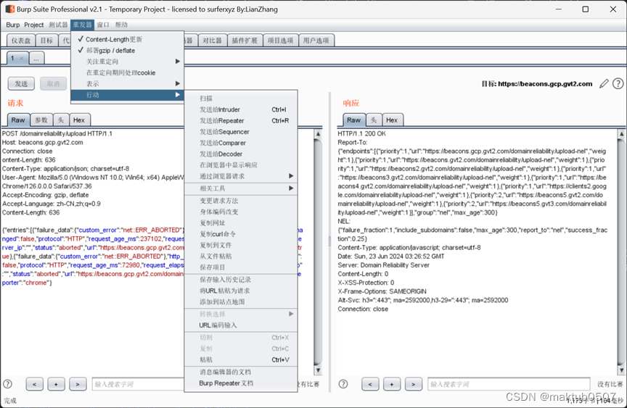This screenshot has width=627, height=408.
Task: Select 在重定向期间处理cookie menu item
Action: [127, 72]
